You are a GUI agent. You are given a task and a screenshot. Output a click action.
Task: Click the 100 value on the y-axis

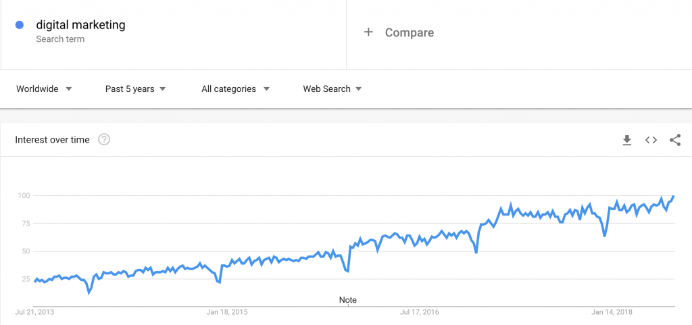(24, 196)
